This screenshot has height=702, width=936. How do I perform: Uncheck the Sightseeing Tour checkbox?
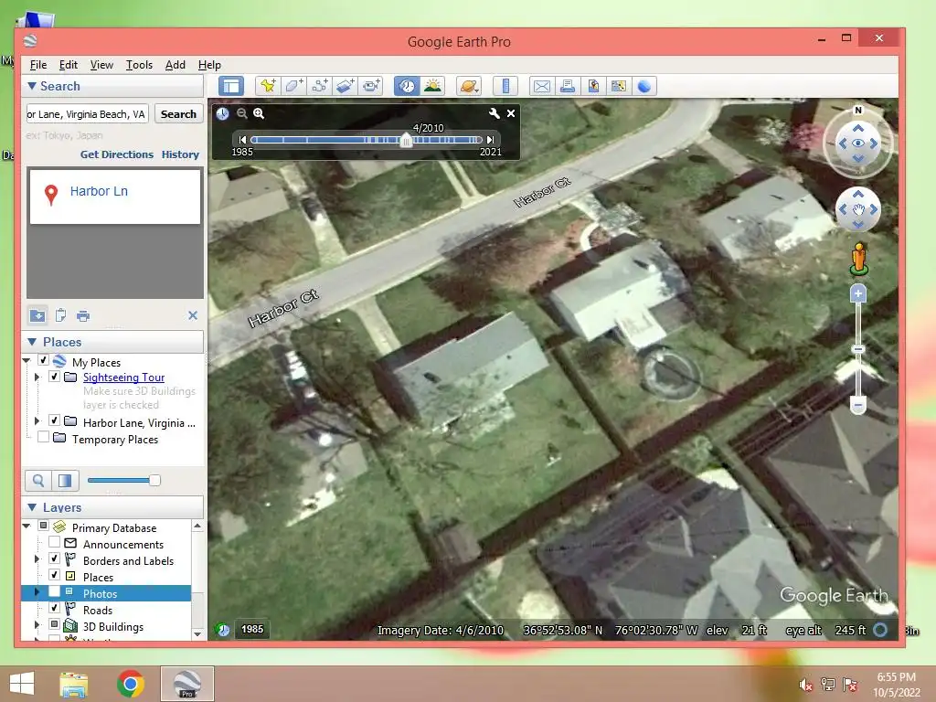coord(54,377)
